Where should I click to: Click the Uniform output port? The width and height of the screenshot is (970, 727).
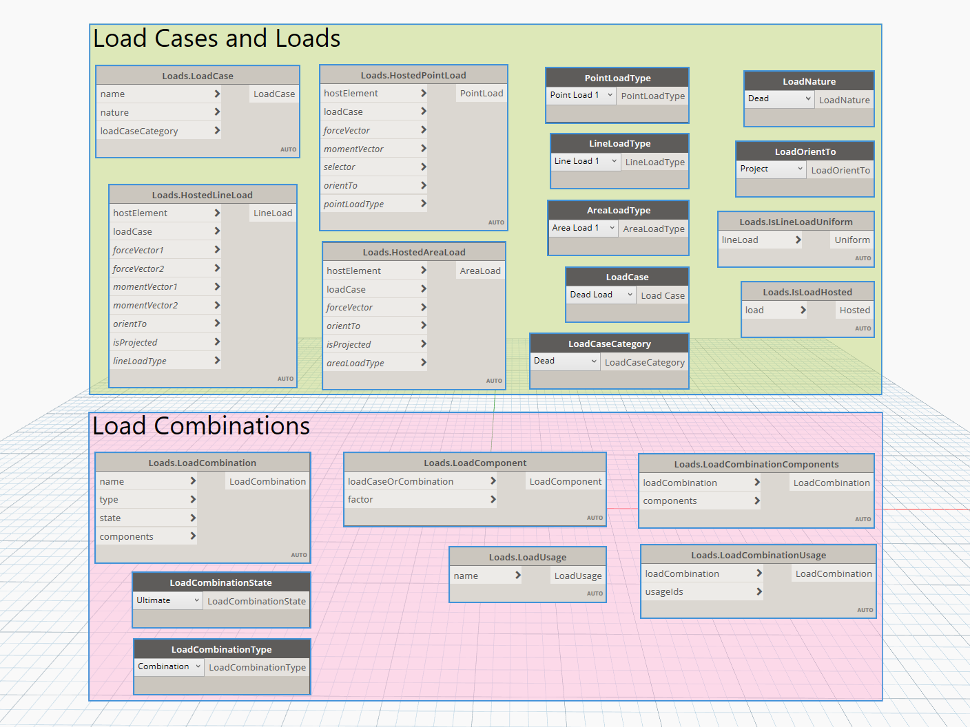pos(852,240)
